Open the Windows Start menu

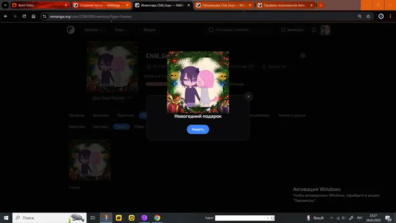pos(6,217)
